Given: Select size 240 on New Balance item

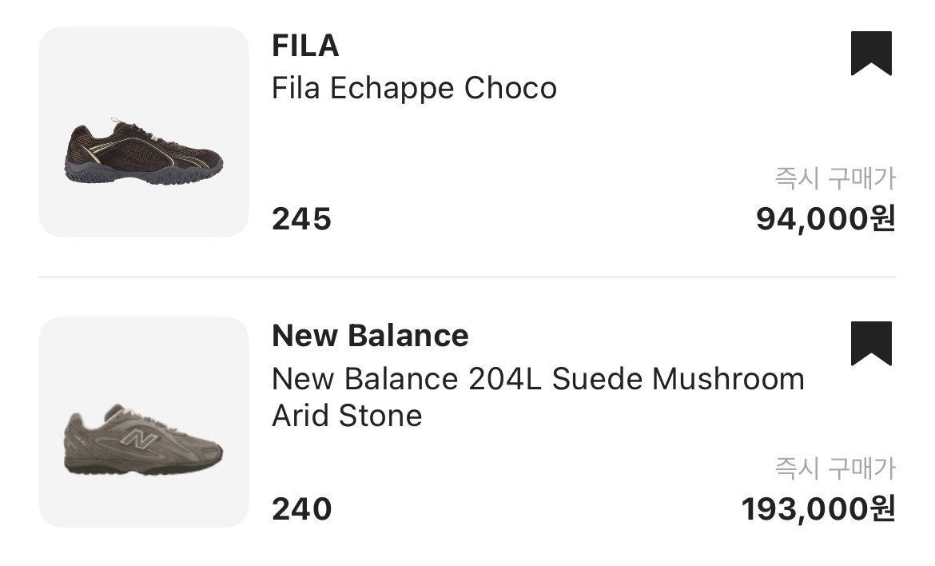Looking at the screenshot, I should coord(301,509).
